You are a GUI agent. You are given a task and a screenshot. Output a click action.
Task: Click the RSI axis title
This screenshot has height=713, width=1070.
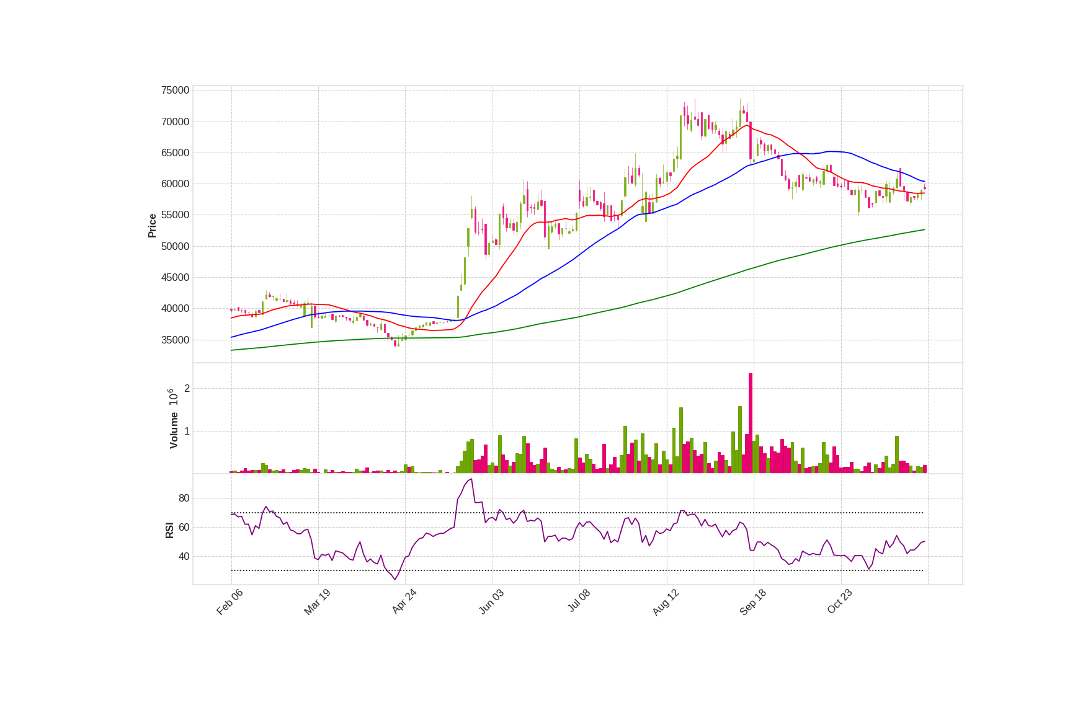(169, 530)
